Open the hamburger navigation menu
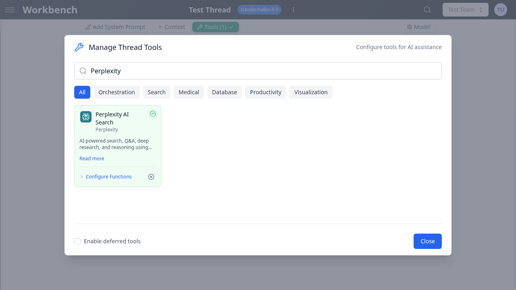 click(x=10, y=10)
